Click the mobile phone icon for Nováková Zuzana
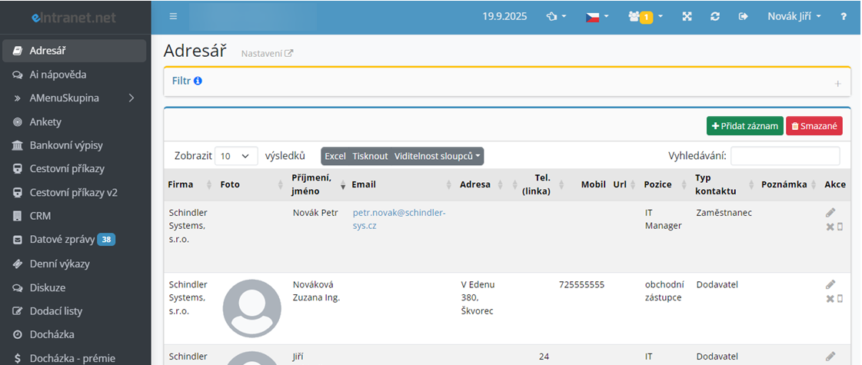Image resolution: width=862 pixels, height=365 pixels. (840, 298)
